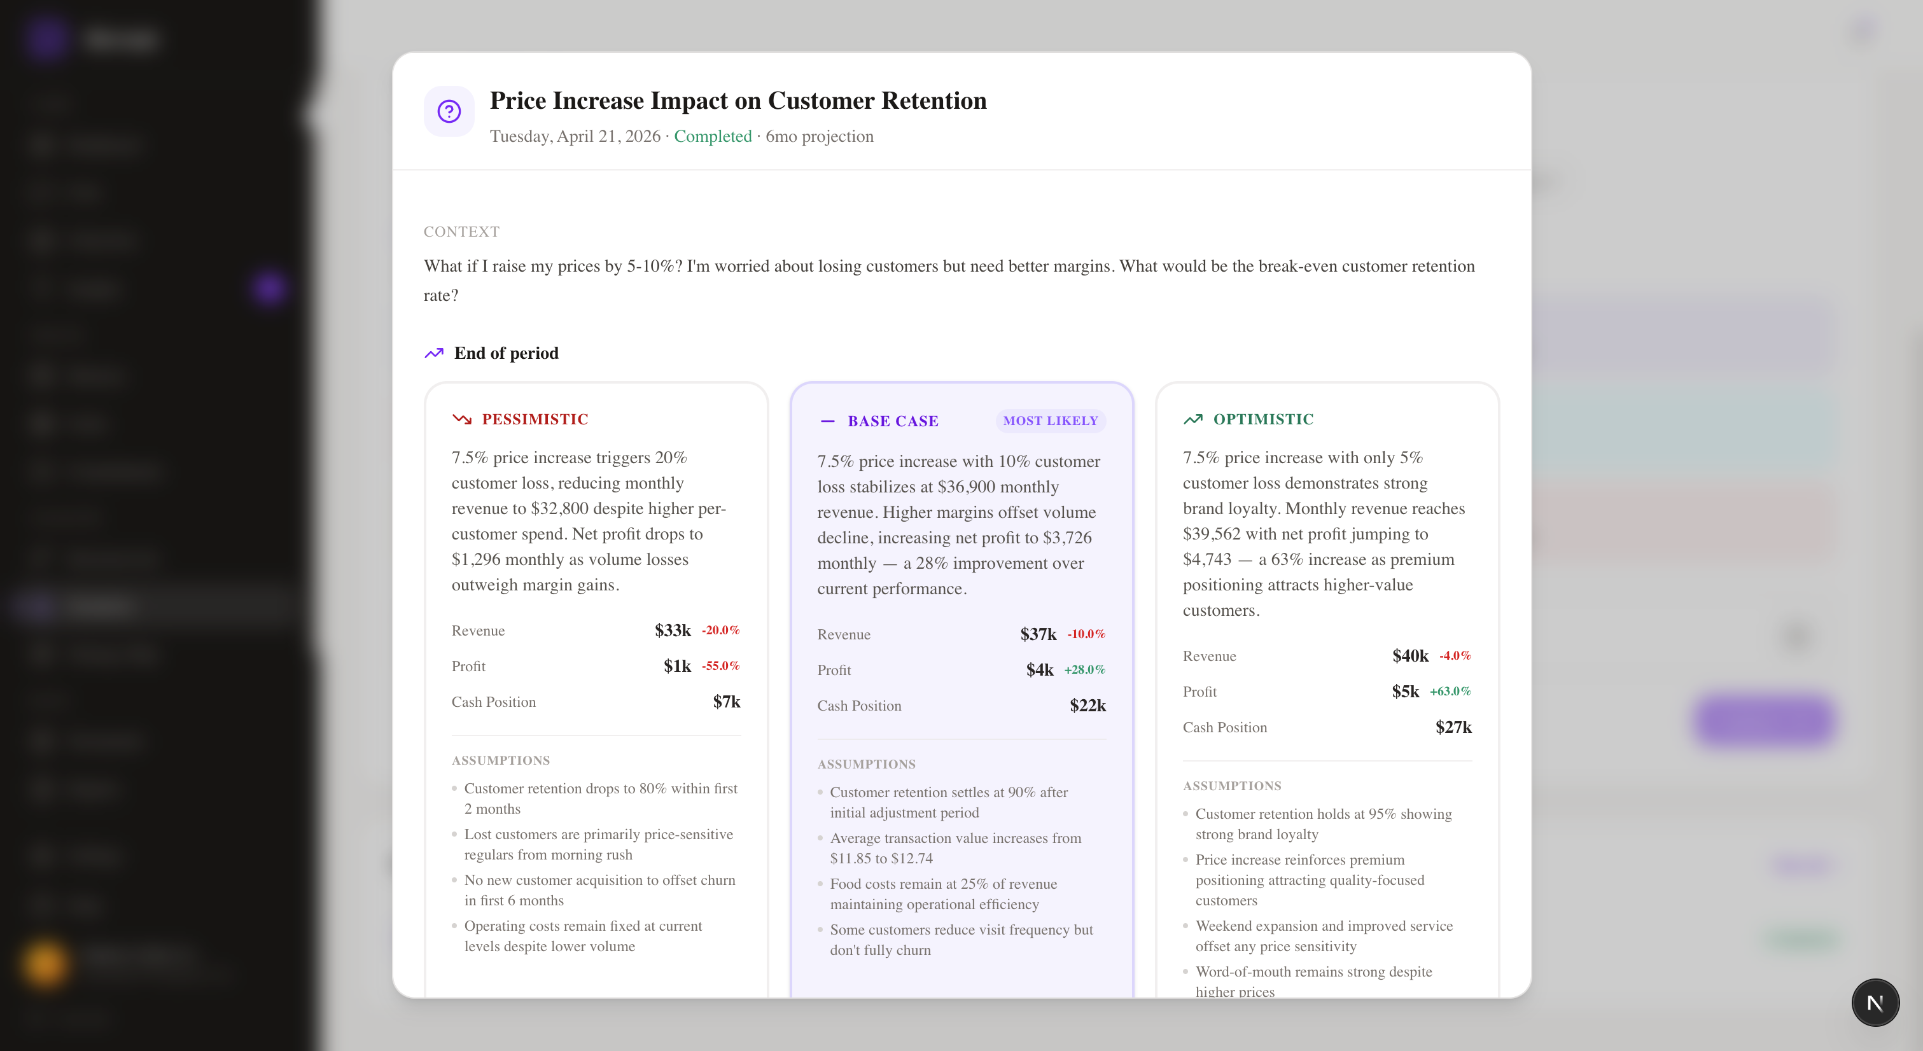Click the blurred purple button on right
1923x1051 pixels.
tap(1765, 720)
